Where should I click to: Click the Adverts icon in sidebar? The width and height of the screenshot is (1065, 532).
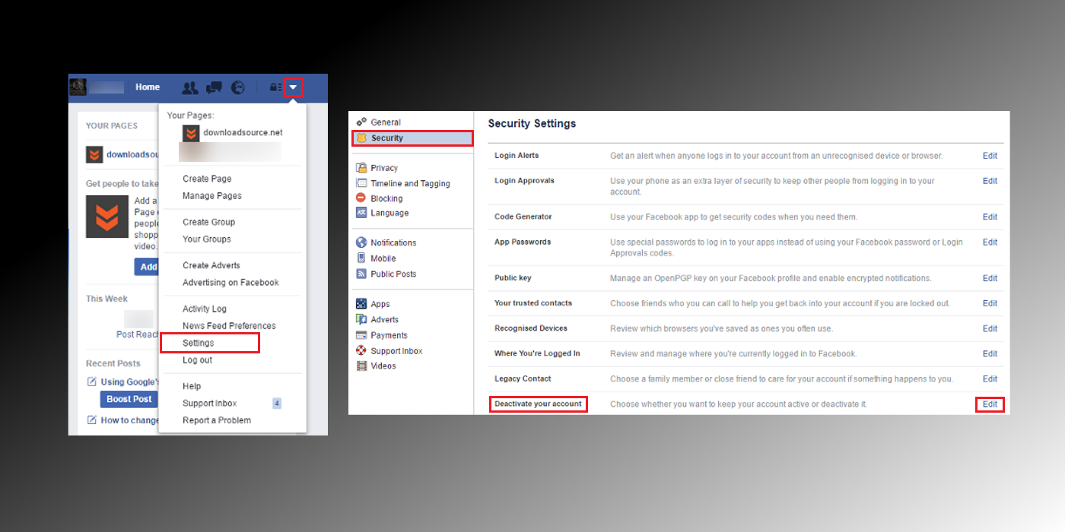(361, 320)
